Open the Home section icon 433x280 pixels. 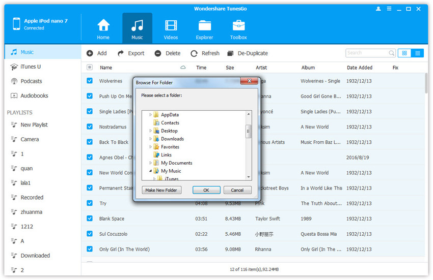[x=103, y=25]
